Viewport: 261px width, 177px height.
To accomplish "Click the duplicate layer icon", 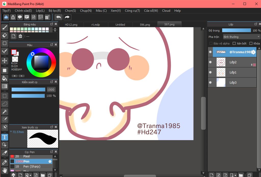I will [249, 175].
